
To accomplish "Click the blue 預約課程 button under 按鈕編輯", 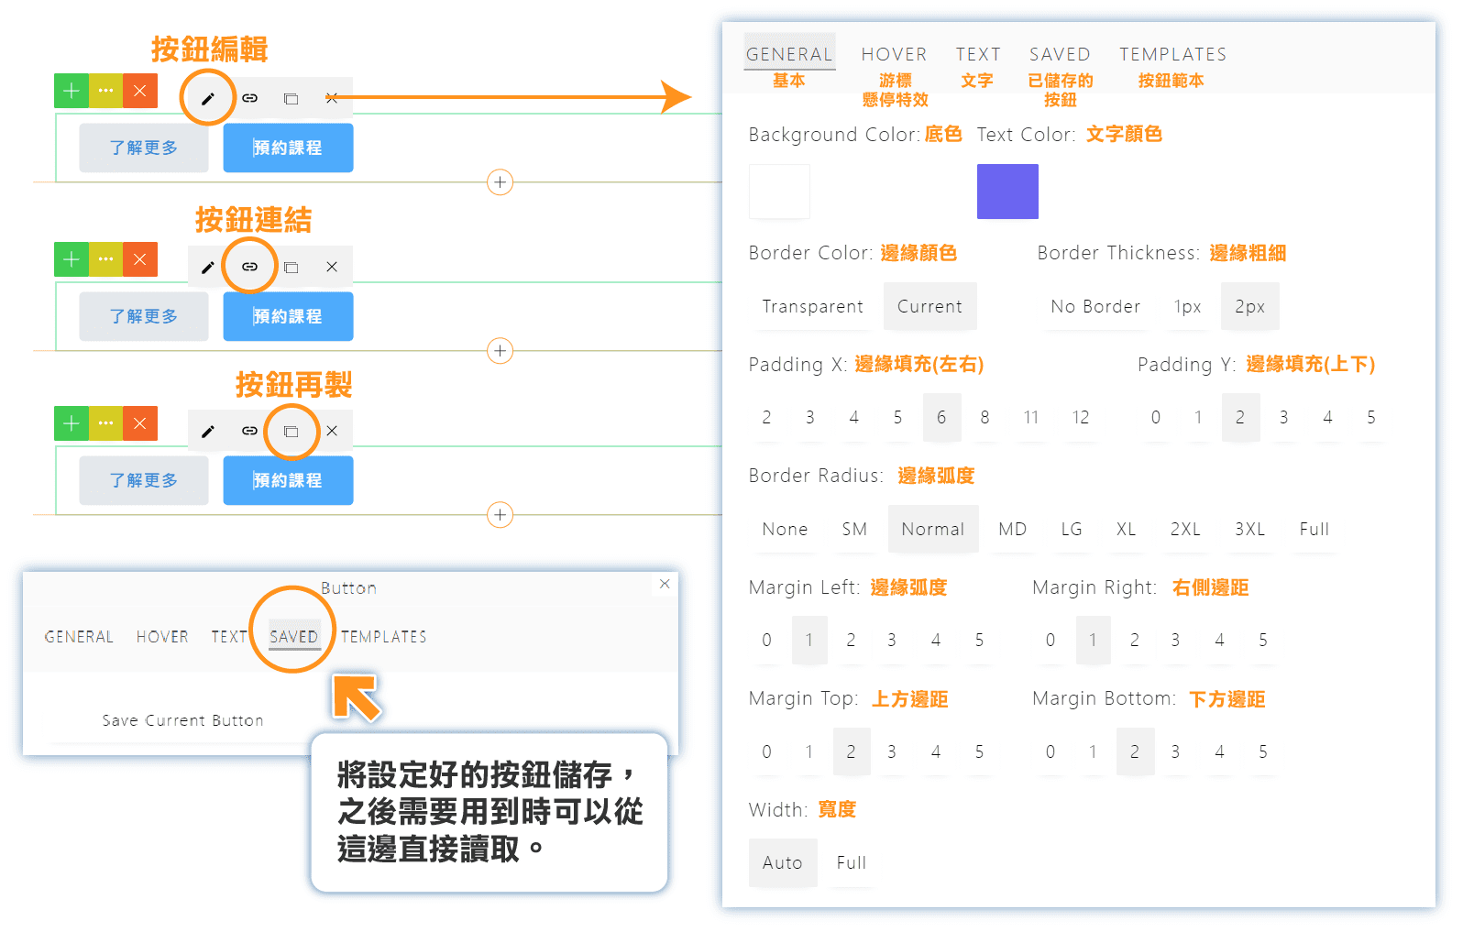I will click(288, 148).
